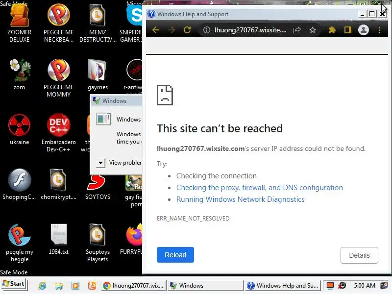Viewport: 392px width, 294px height.
Task: Reload page with toolbar refresh icon
Action: coord(187,30)
